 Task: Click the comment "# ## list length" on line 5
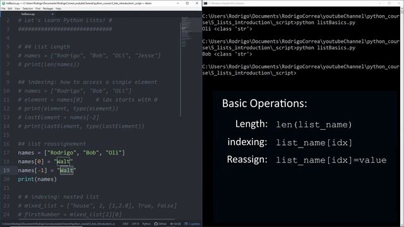point(44,47)
